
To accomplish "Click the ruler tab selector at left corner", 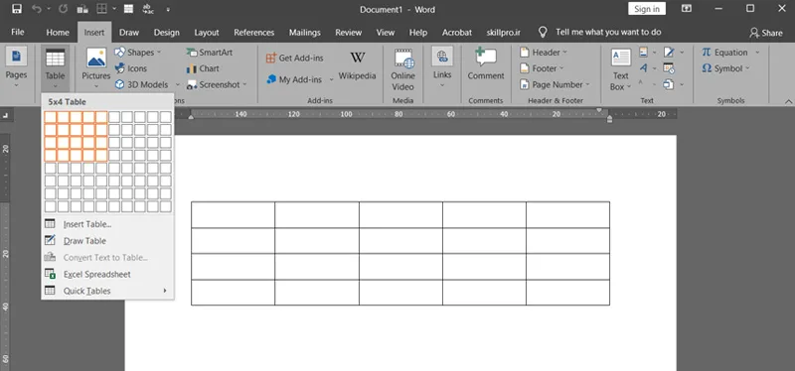I will [x=5, y=115].
